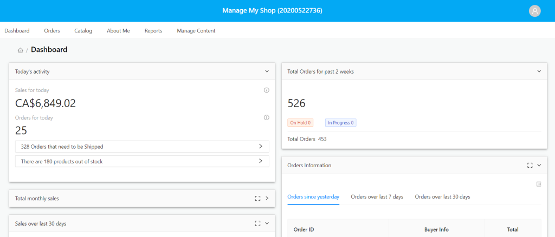This screenshot has width=555, height=237.
Task: Click the 526 total orders figure
Action: [296, 103]
